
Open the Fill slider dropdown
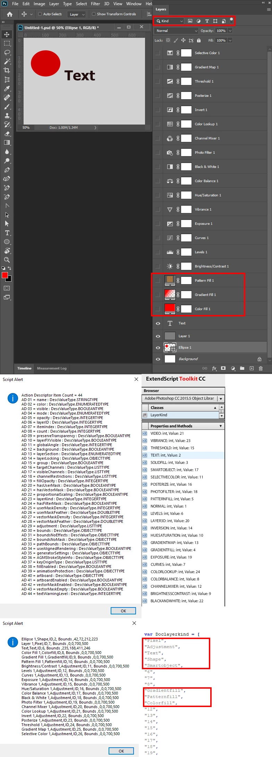(x=230, y=41)
